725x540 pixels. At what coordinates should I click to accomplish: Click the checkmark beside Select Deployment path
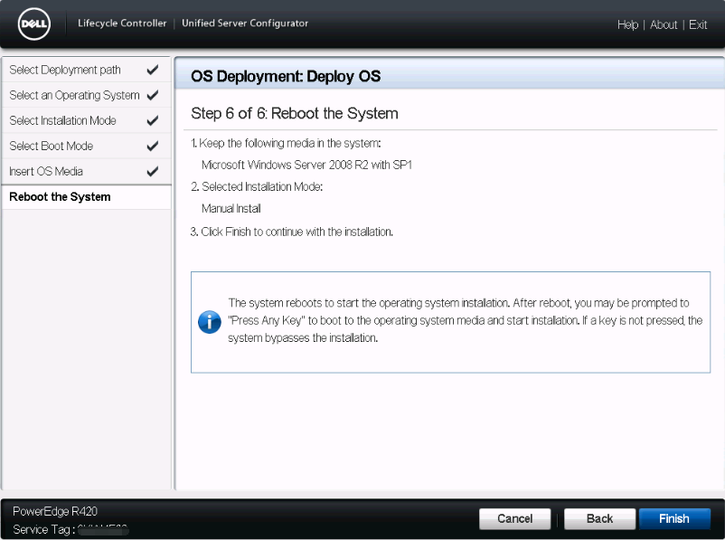click(x=152, y=70)
